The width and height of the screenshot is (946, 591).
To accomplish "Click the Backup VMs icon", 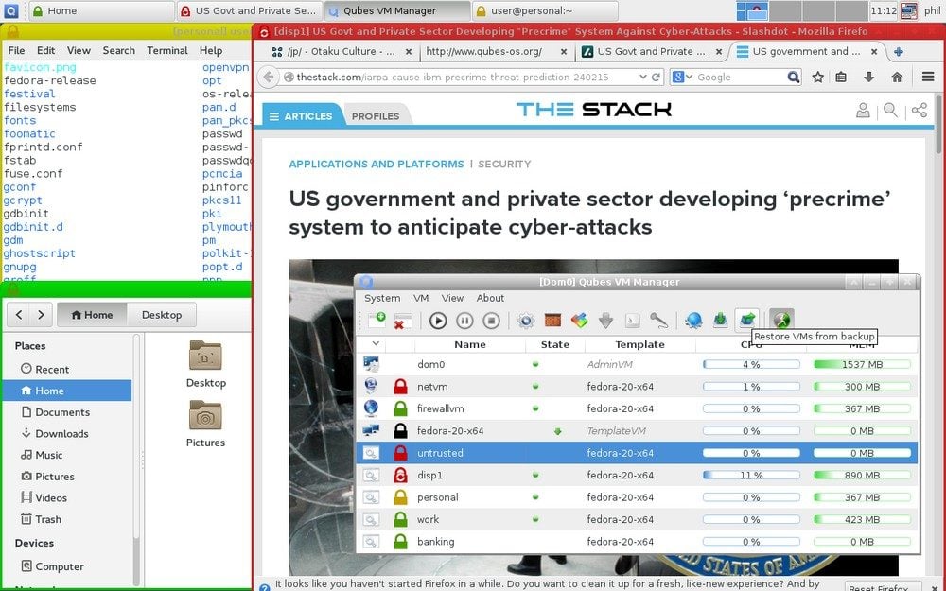I will click(x=720, y=321).
